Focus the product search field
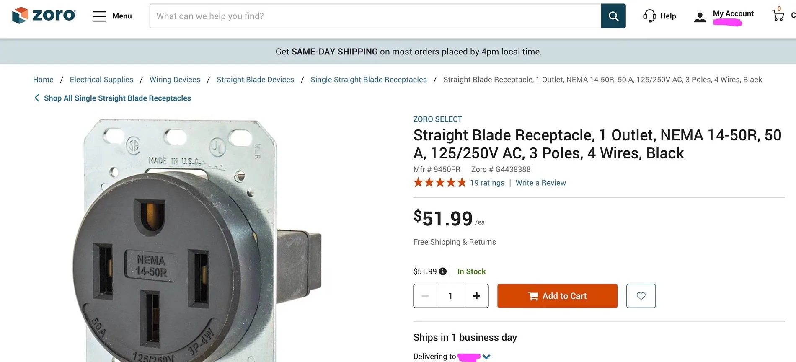Image resolution: width=796 pixels, height=362 pixels. (x=375, y=16)
